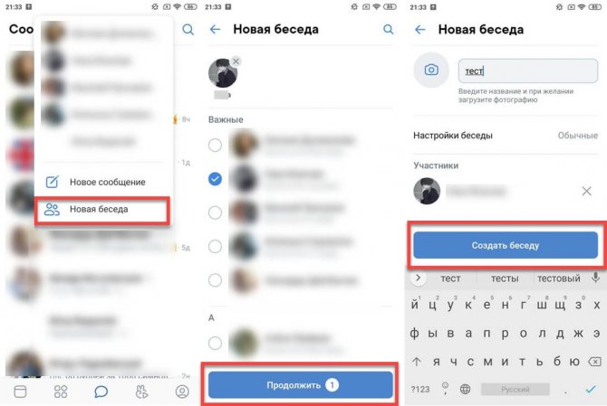Open search in the messages screen
Viewport: 607px width, 406px height.
188,29
